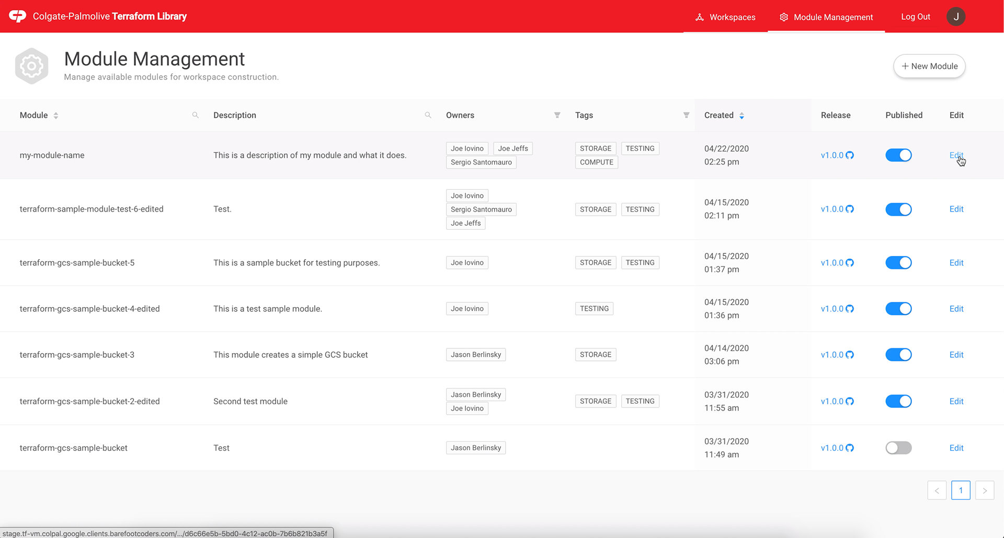Click the New Module button

point(929,66)
